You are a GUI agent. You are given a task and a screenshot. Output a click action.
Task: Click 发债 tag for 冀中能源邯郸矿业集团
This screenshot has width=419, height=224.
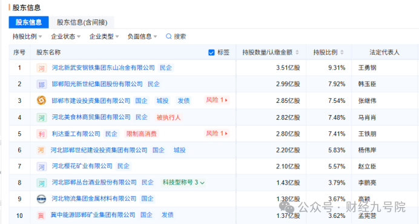tap(168, 215)
